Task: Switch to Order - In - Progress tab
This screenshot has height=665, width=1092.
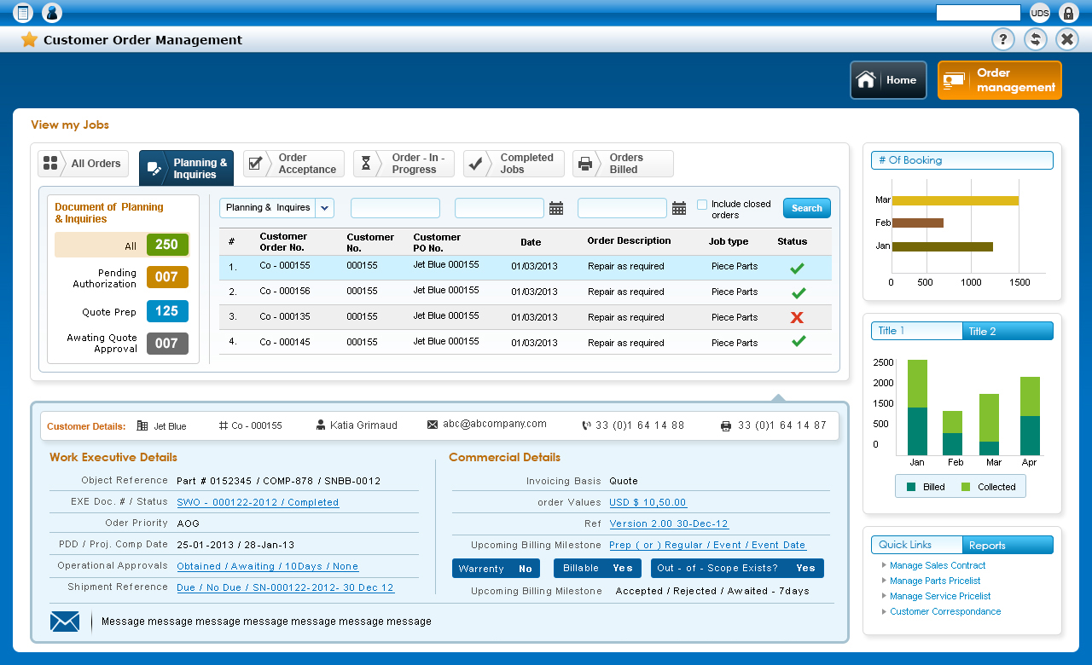Action: (404, 164)
